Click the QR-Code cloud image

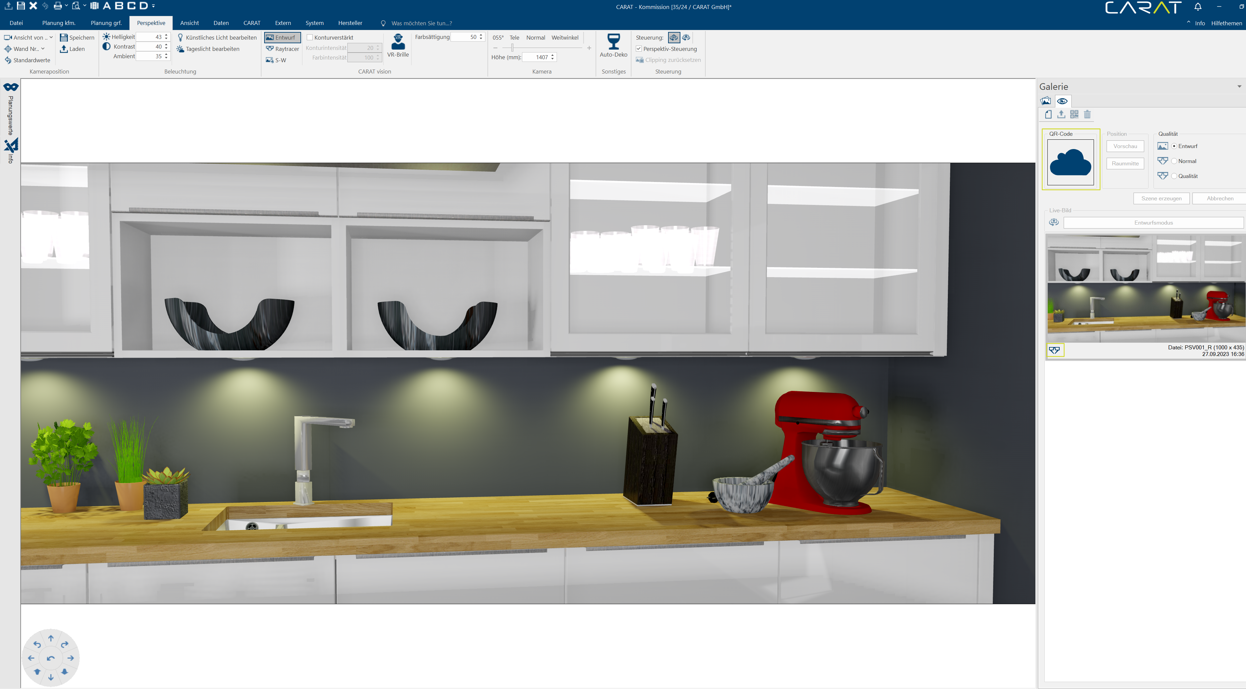[1070, 162]
